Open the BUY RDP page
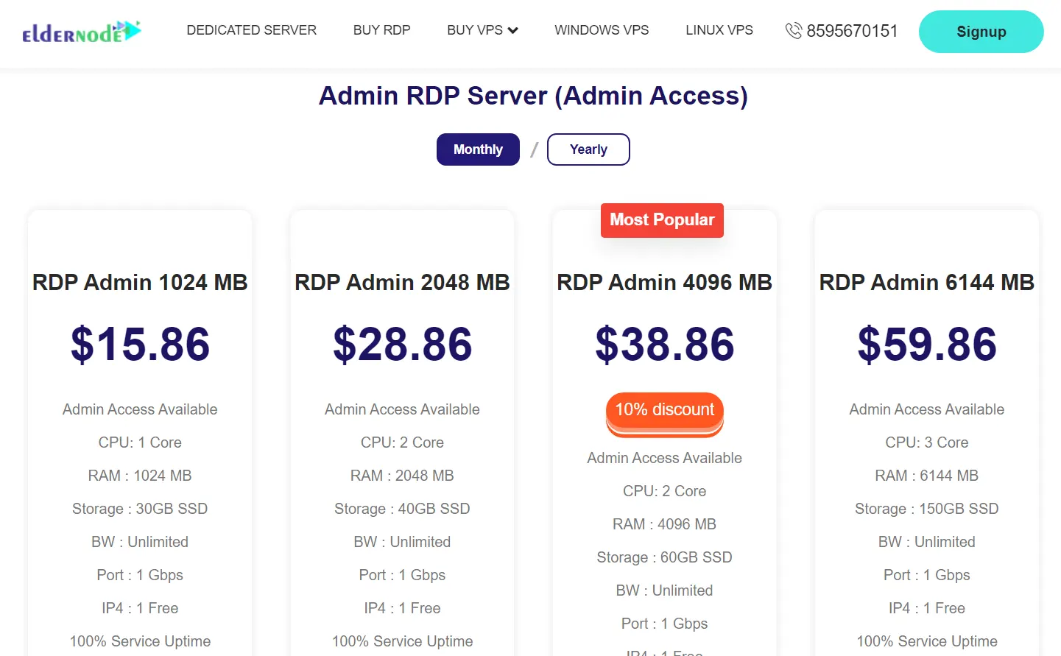 coord(381,30)
